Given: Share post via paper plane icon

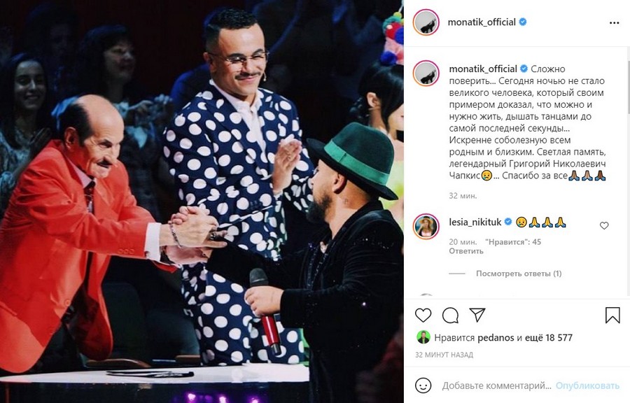Looking at the screenshot, I should point(477,315).
